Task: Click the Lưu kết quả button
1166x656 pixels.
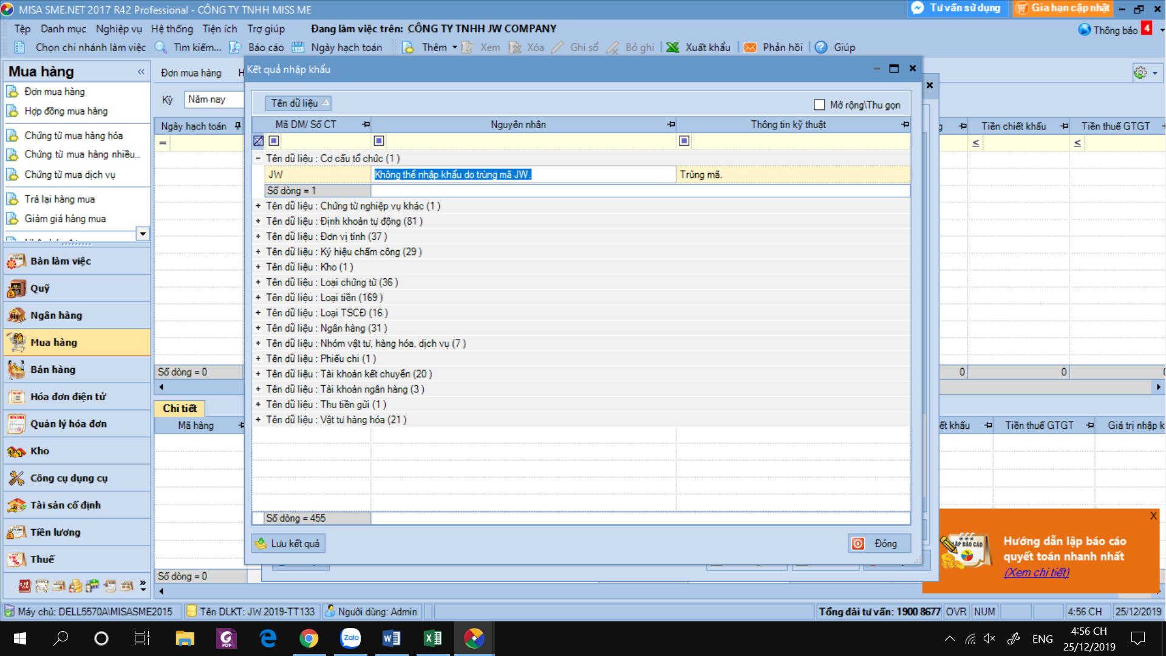Action: tap(288, 544)
